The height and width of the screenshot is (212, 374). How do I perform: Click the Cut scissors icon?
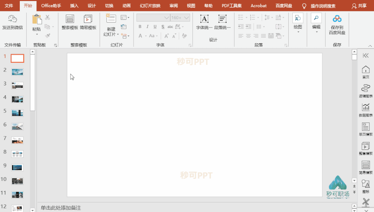[48, 17]
